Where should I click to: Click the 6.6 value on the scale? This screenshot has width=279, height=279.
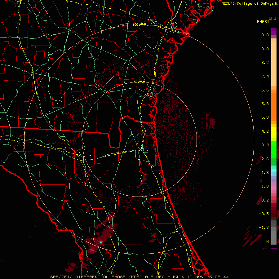265,90
